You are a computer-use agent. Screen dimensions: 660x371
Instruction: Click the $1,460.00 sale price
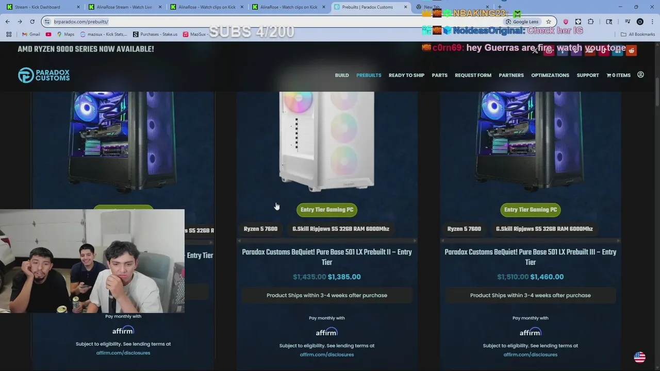547,277
